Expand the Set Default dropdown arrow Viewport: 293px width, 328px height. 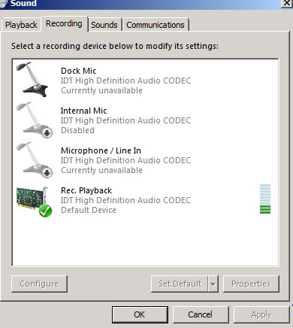coord(213,284)
